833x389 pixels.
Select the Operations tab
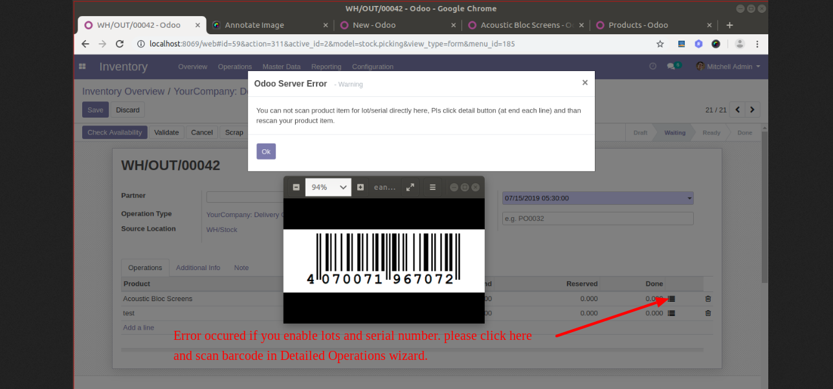point(145,268)
